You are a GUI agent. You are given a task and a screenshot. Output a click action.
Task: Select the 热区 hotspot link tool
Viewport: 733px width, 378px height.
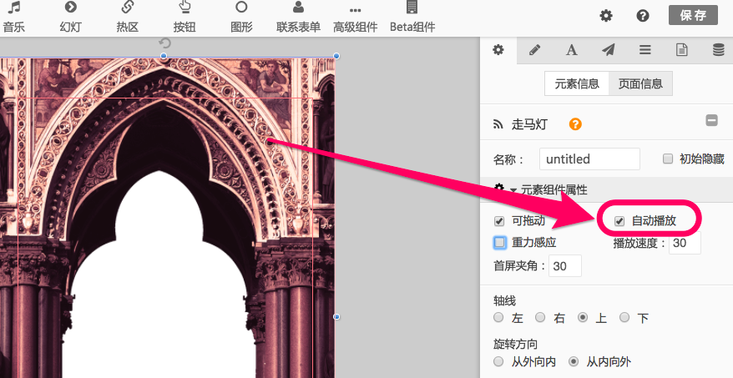coord(127,16)
